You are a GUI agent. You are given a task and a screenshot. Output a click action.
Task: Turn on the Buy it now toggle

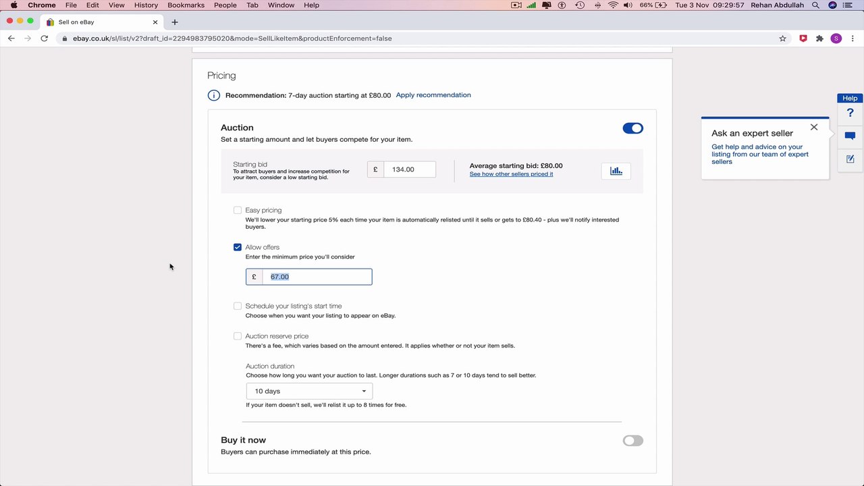point(632,441)
